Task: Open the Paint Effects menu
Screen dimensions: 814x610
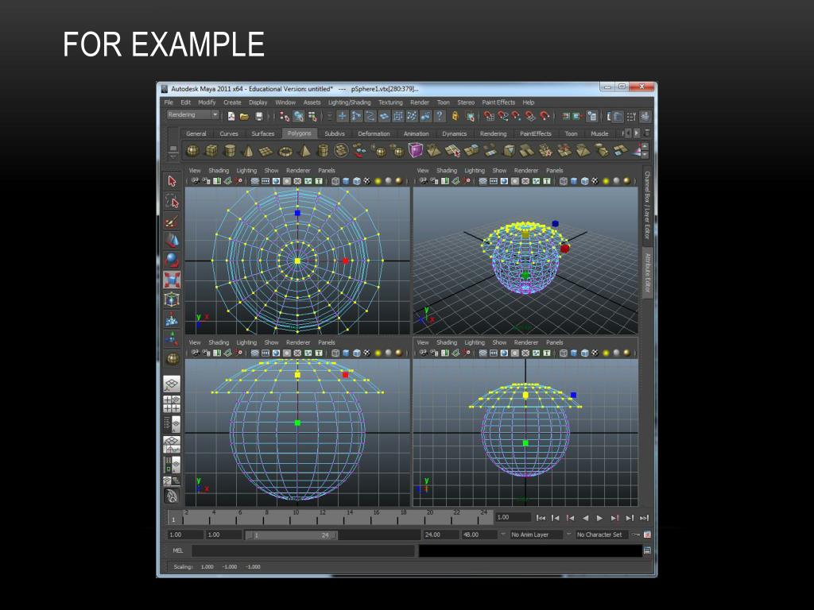Action: pyautogui.click(x=498, y=102)
